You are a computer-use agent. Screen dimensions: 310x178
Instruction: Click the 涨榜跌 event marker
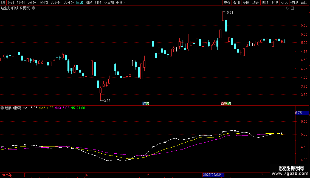pos(226,104)
